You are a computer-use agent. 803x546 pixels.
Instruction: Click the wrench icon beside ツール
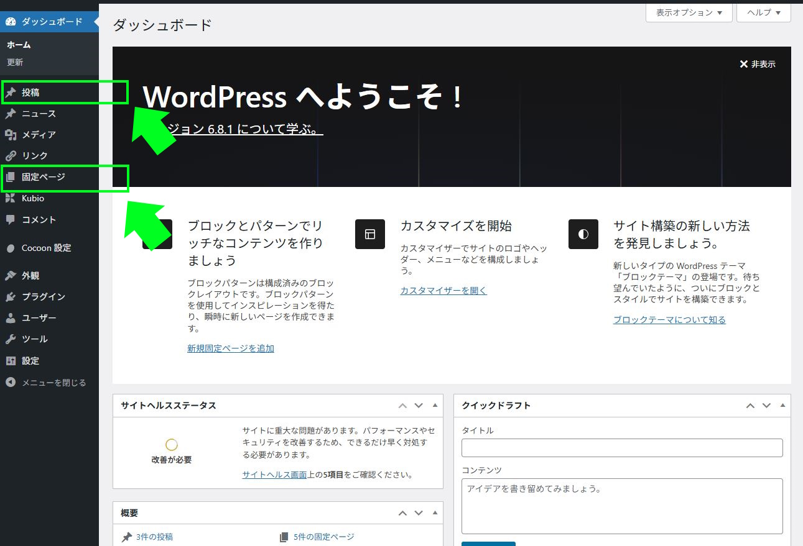(11, 339)
